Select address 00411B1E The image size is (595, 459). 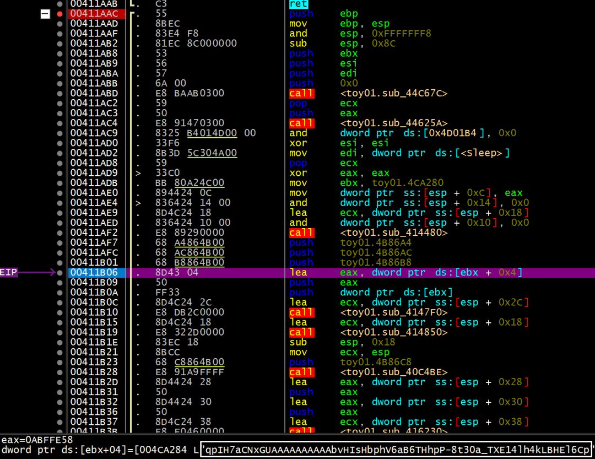tap(94, 342)
